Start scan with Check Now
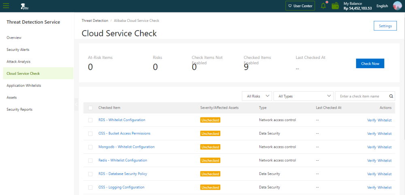 [370, 63]
